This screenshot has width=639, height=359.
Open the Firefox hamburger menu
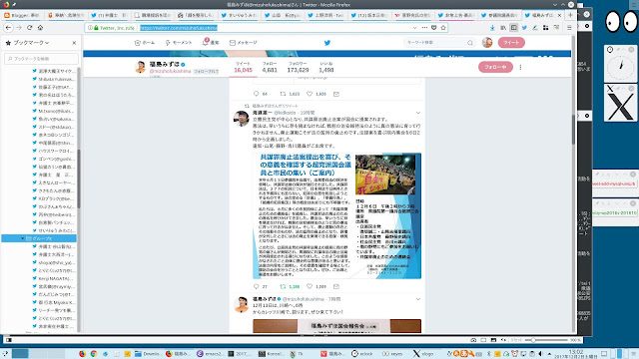(x=569, y=28)
